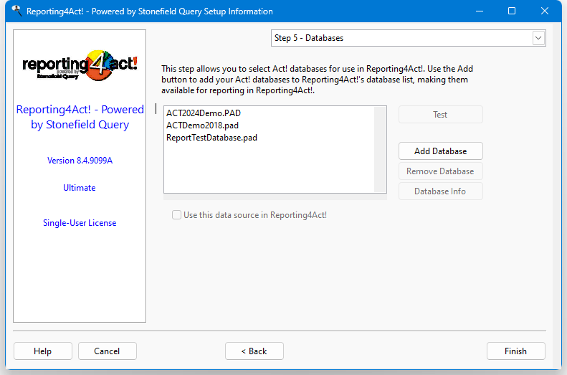
Task: Cancel the setup wizard
Action: tap(107, 351)
